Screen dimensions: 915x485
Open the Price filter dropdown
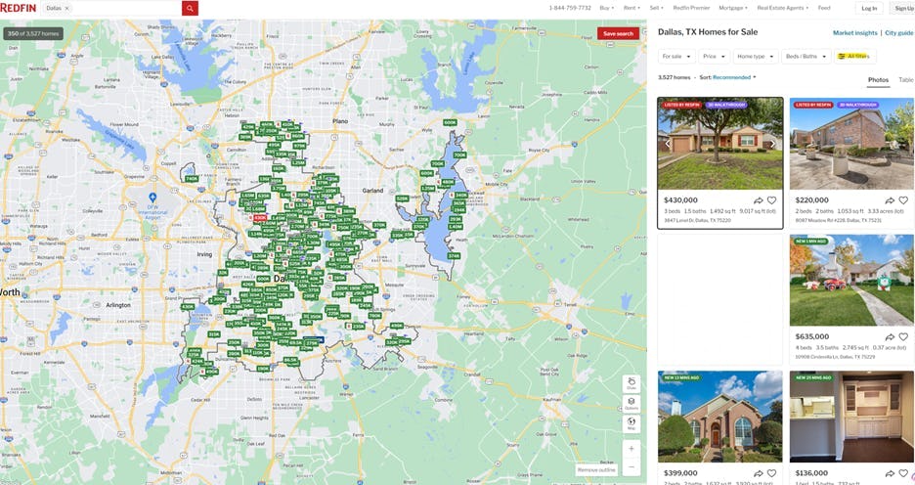click(x=714, y=57)
